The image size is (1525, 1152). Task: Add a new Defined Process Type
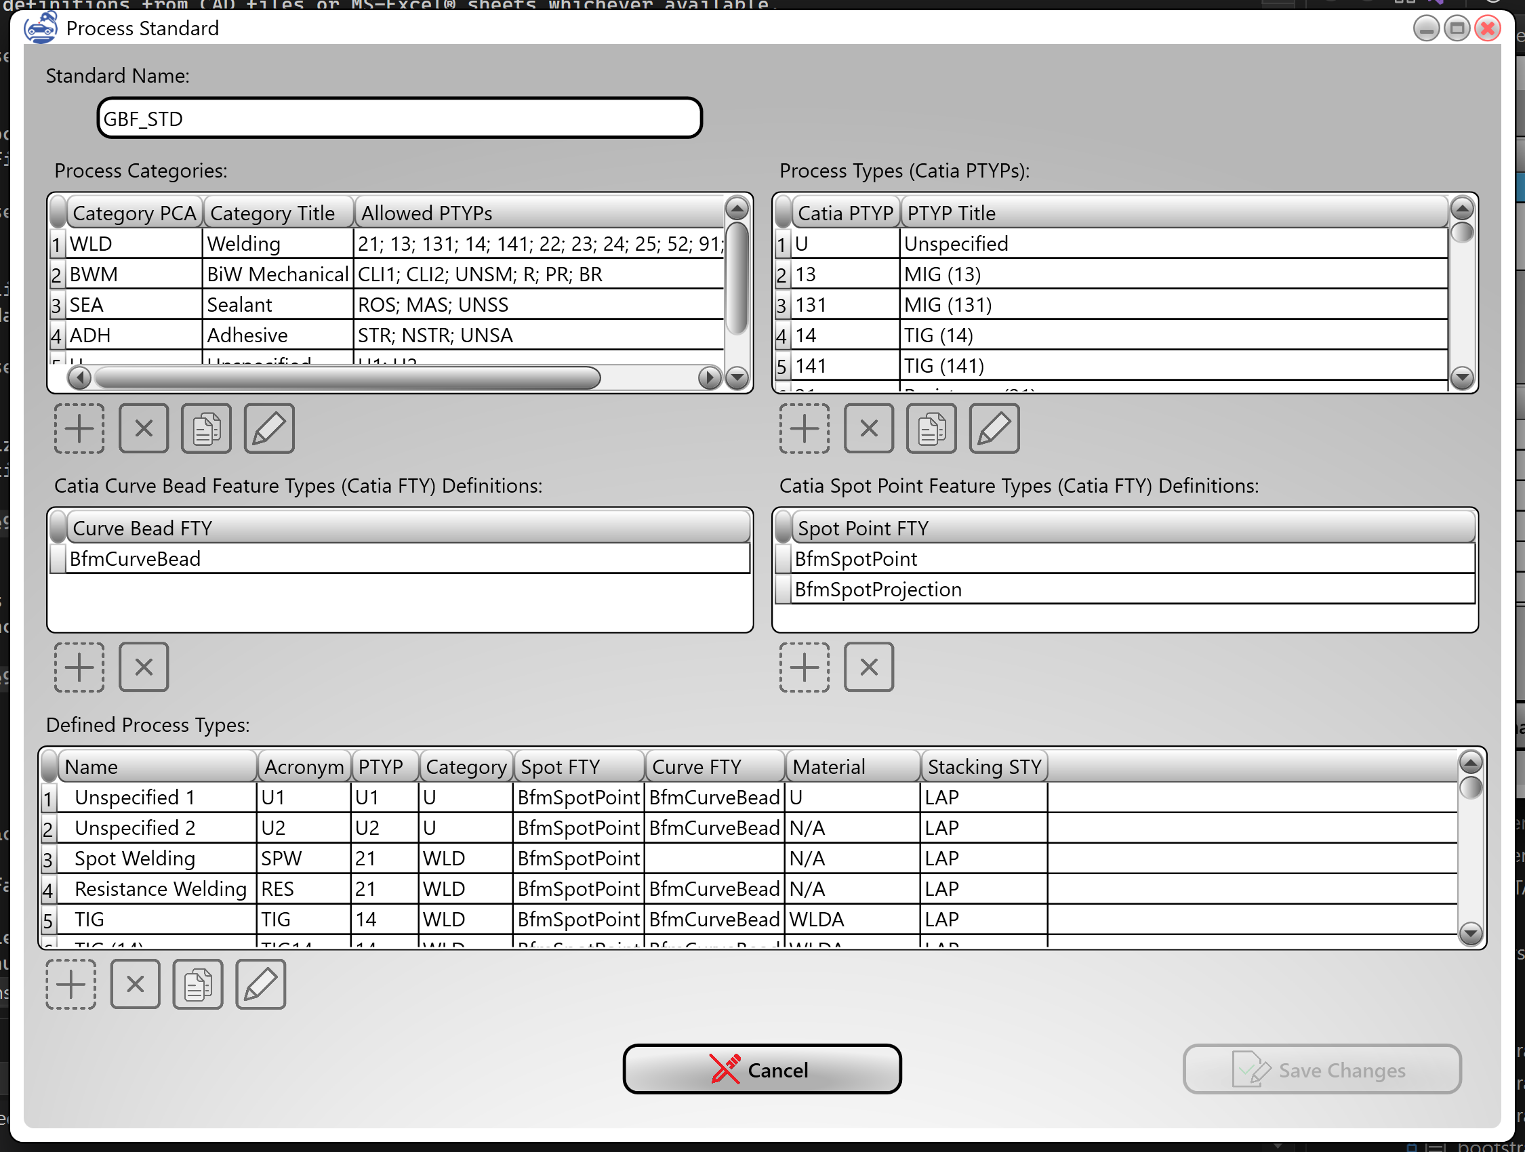tap(71, 984)
